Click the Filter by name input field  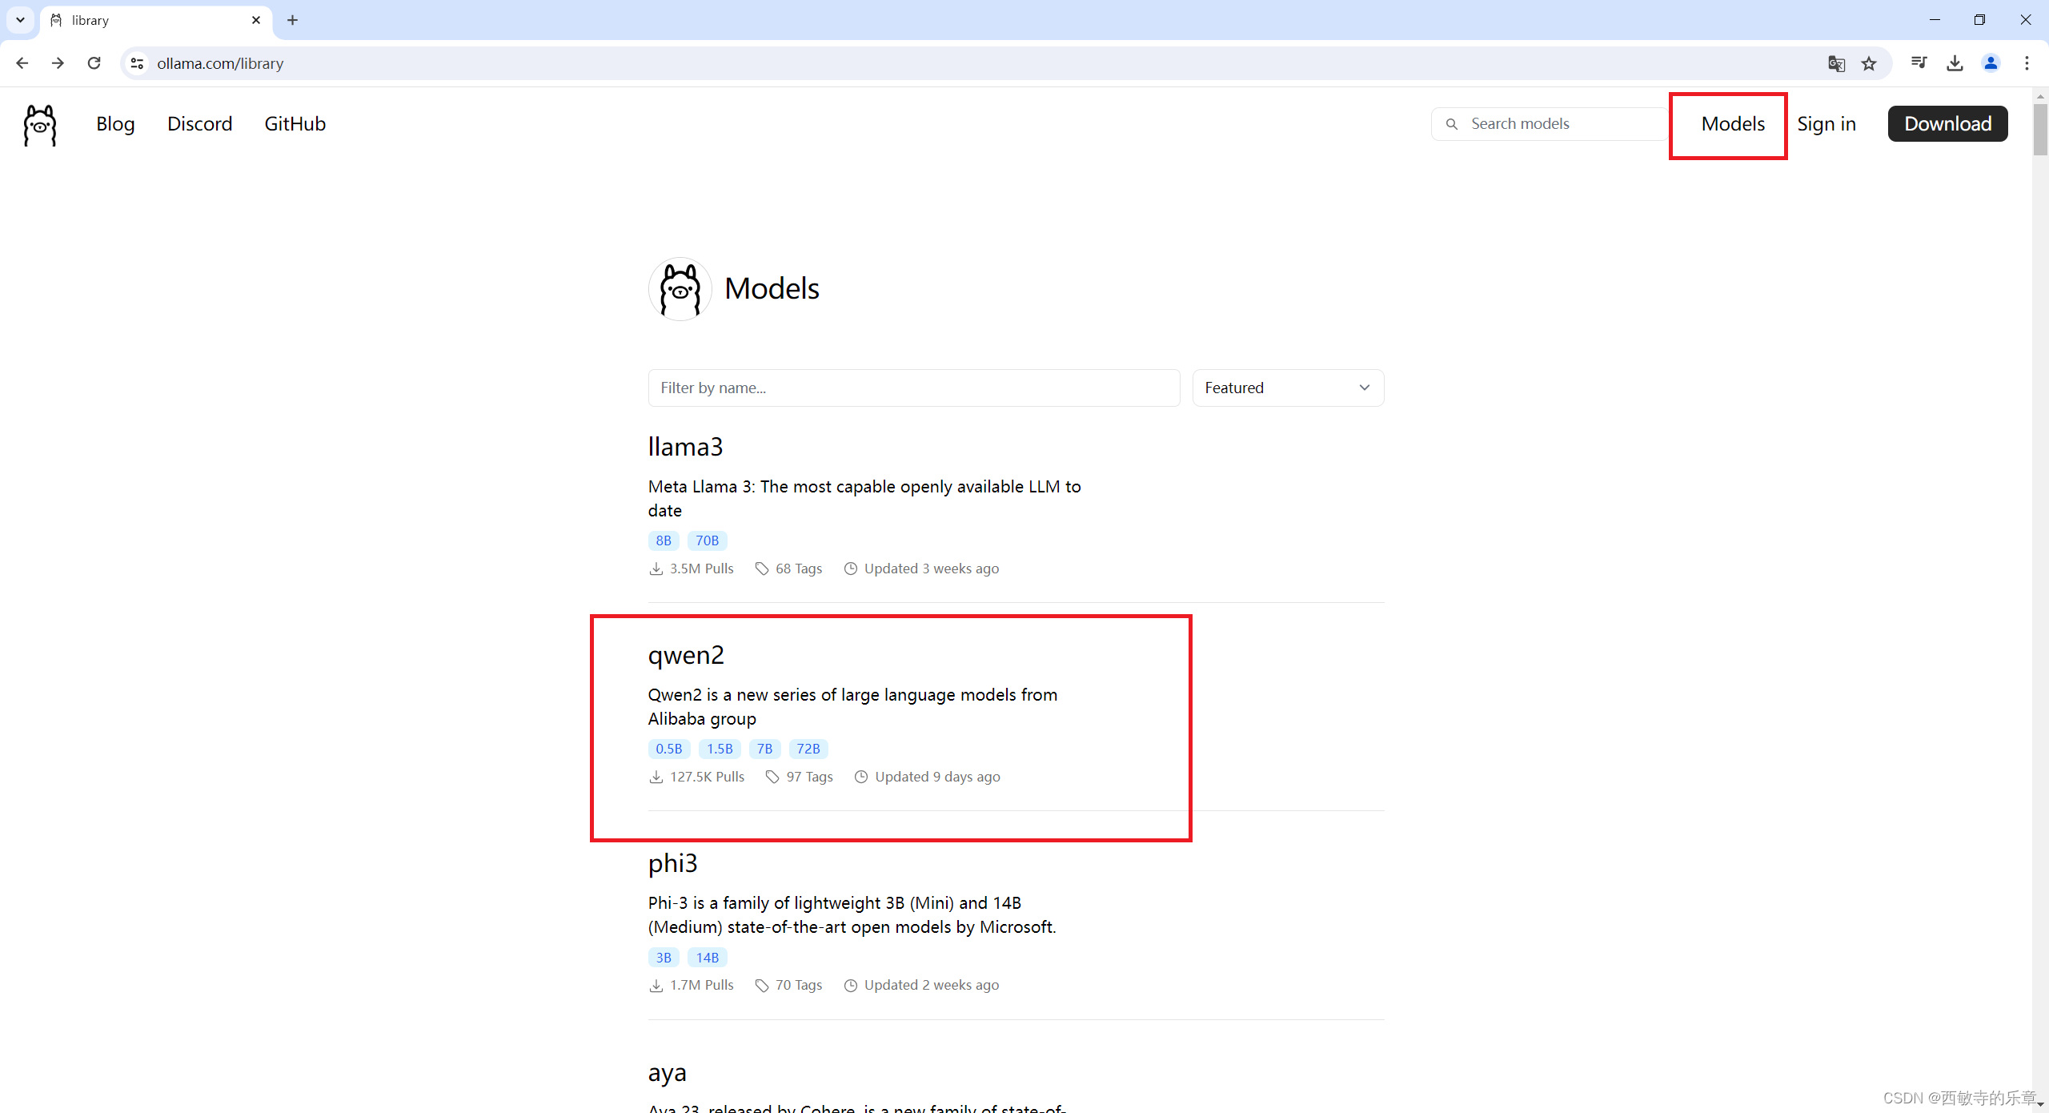pyautogui.click(x=913, y=388)
